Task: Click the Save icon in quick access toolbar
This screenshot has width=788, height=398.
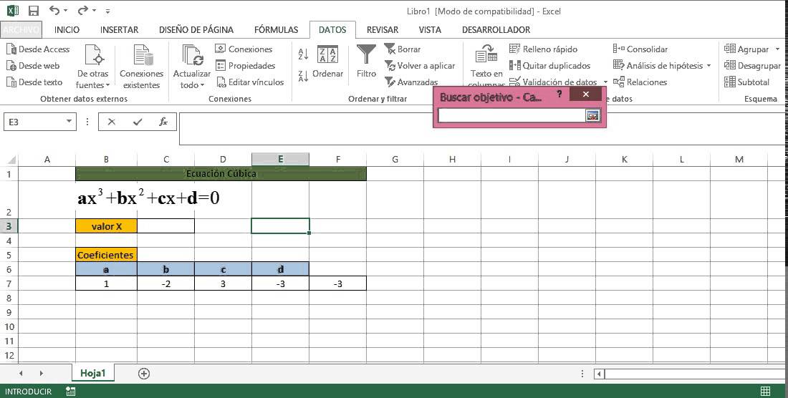Action: pyautogui.click(x=34, y=11)
